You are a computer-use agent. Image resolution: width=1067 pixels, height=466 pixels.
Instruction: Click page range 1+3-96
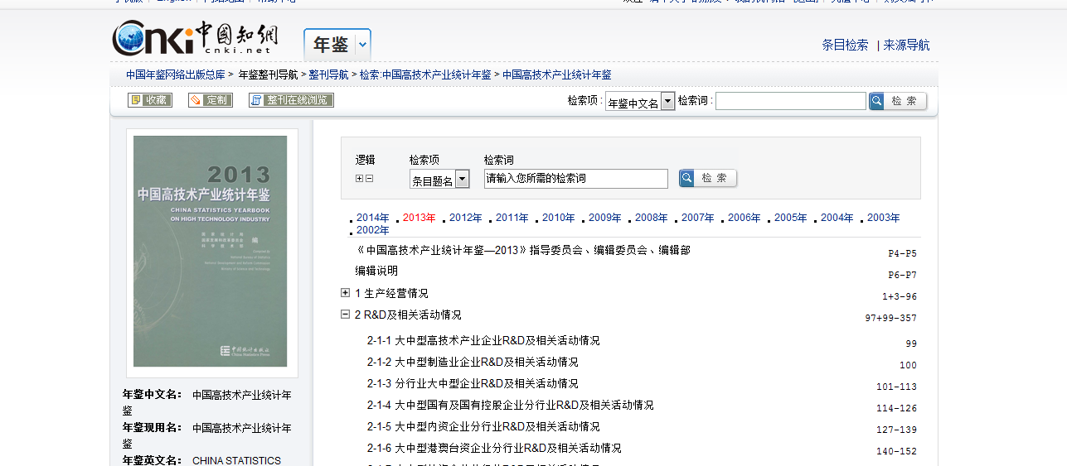tap(900, 297)
